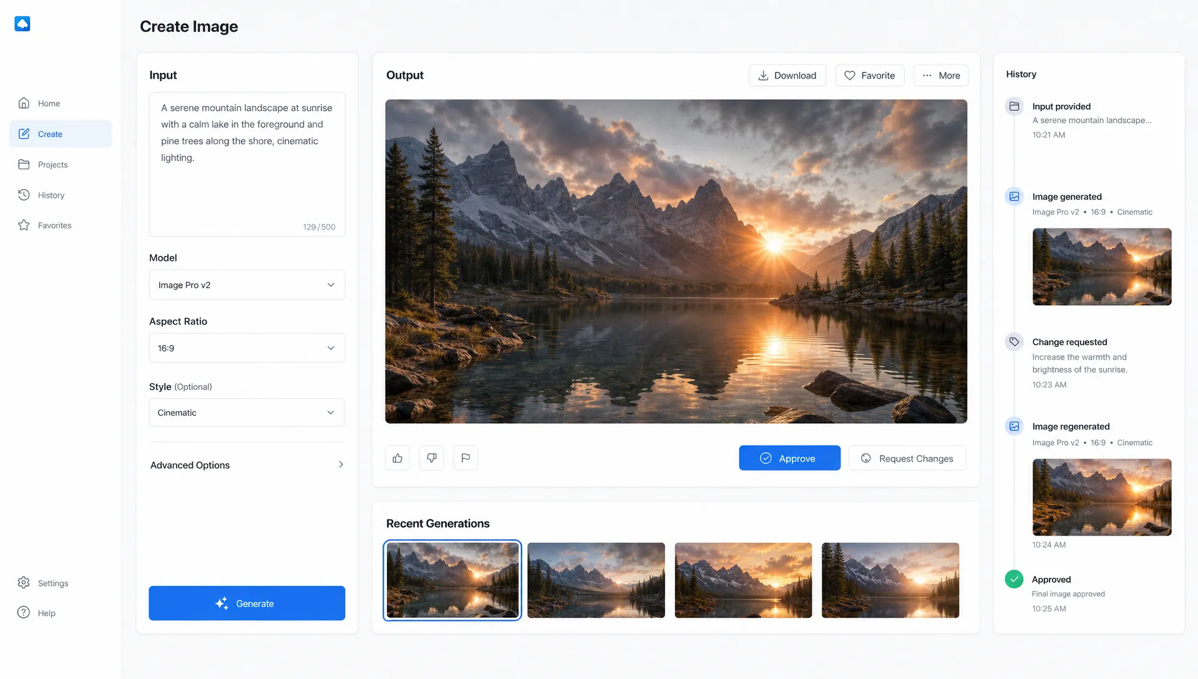Click the Projects folder icon in sidebar

pos(24,165)
